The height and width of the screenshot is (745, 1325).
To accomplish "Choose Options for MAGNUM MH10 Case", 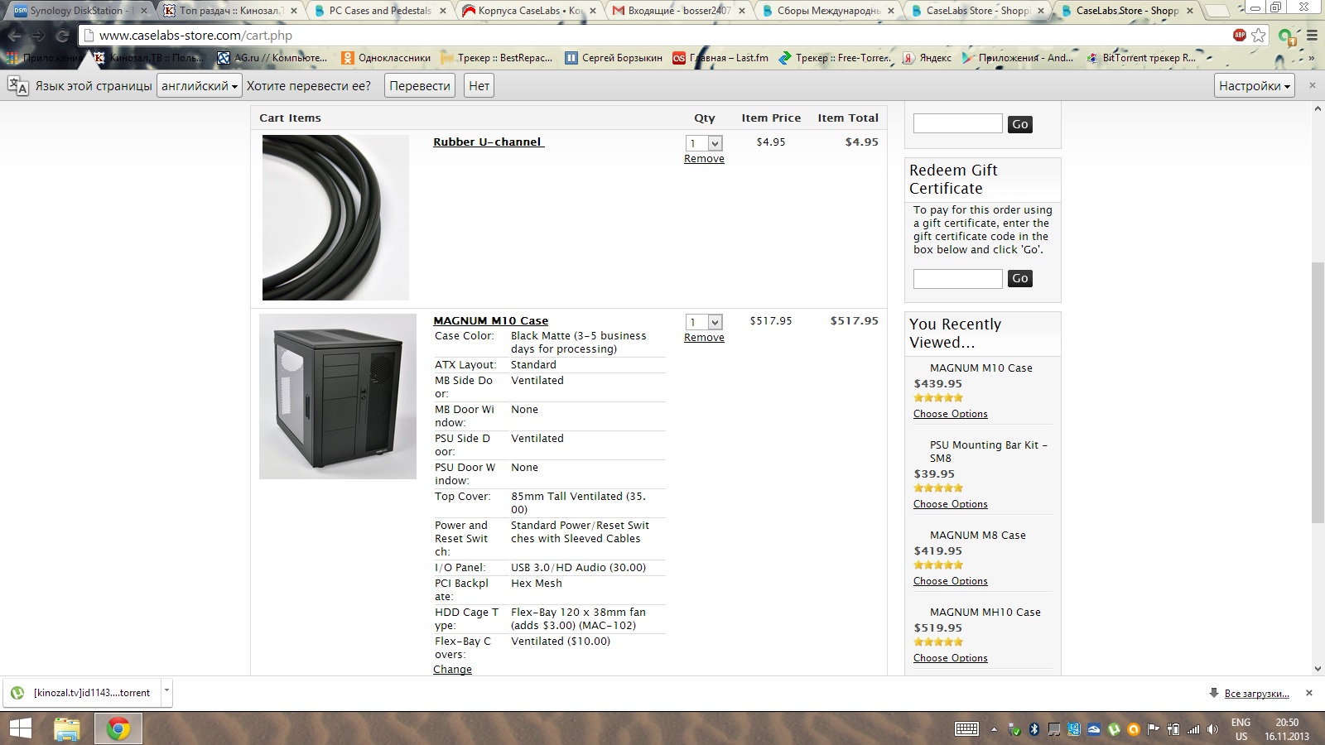I will pyautogui.click(x=950, y=658).
